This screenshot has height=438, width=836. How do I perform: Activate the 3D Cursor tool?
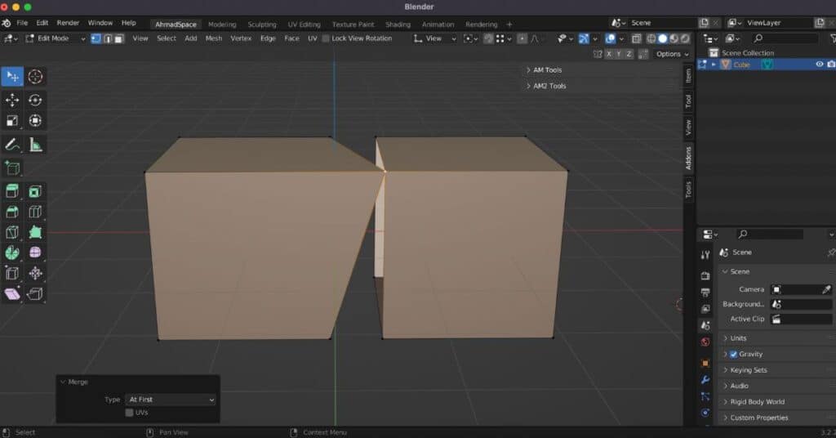(35, 77)
